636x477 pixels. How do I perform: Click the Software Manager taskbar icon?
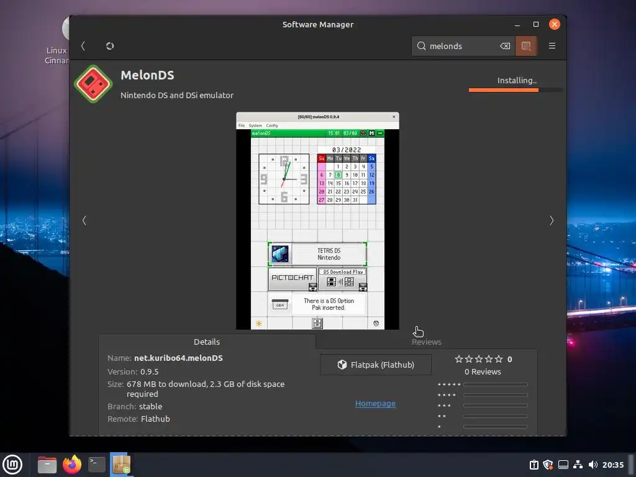point(121,465)
